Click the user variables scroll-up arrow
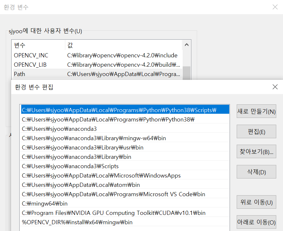Image resolution: width=283 pixels, height=231 pixels. click(x=187, y=44)
